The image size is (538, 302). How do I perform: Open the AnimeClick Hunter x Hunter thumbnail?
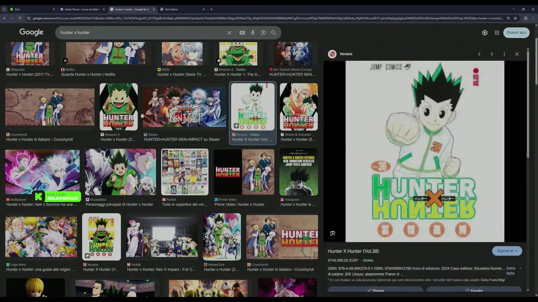click(x=222, y=237)
